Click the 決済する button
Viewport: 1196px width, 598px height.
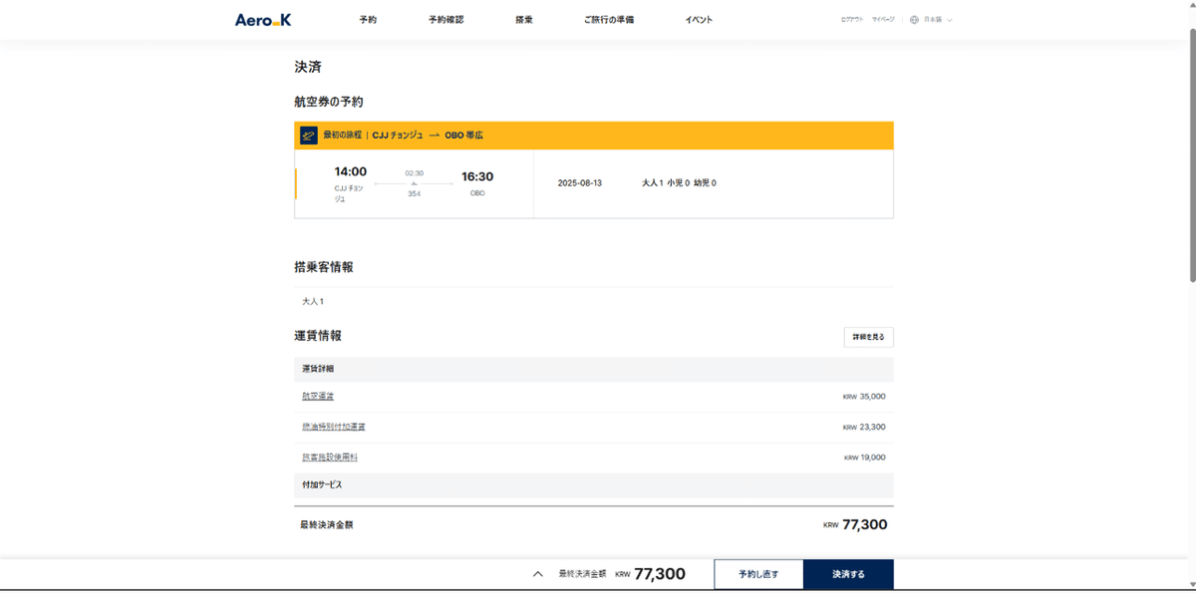tap(848, 575)
